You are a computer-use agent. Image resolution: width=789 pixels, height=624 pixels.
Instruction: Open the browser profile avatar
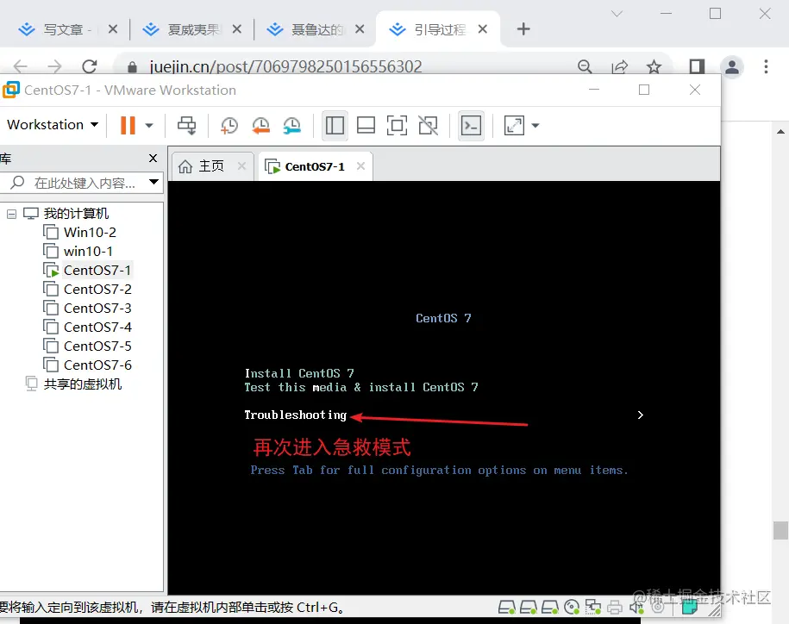[732, 66]
